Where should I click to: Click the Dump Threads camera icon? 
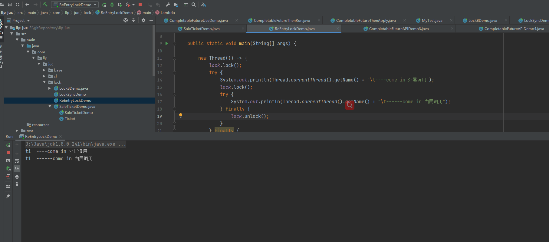(8, 161)
